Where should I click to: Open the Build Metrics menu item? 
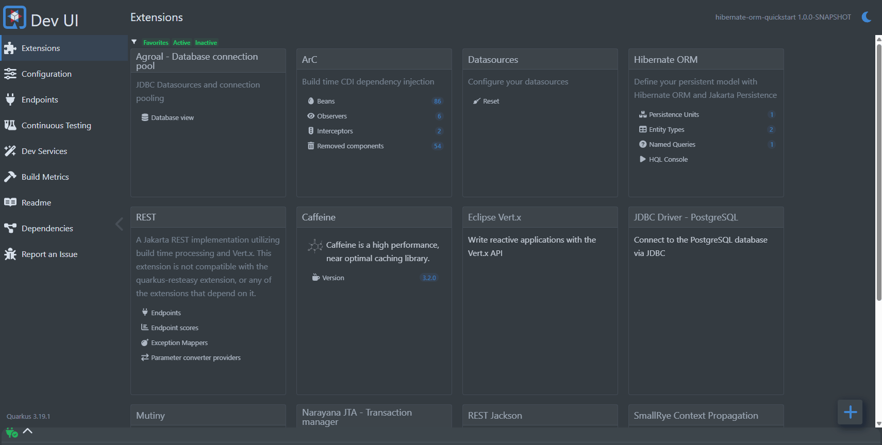[x=64, y=177]
